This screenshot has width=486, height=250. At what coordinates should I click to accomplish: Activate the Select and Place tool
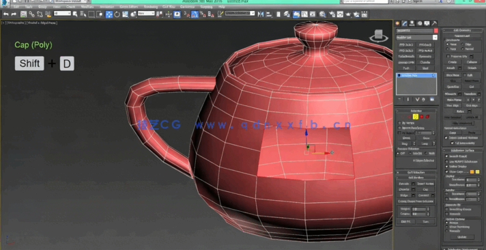click(134, 14)
